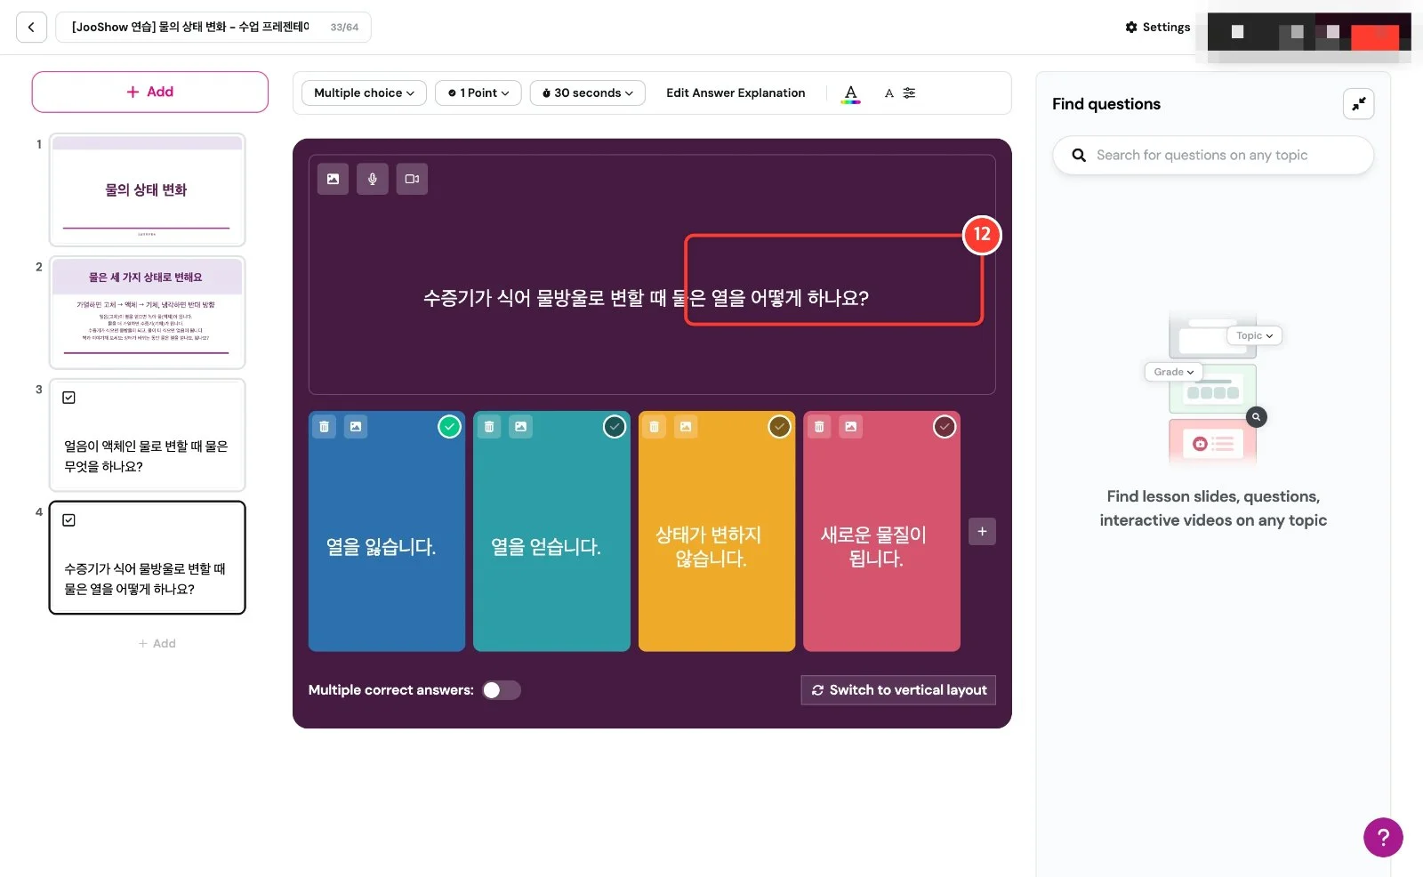Screen dimensions: 1423x877
Task: Open Settings with the gear icon
Action: click(1157, 28)
